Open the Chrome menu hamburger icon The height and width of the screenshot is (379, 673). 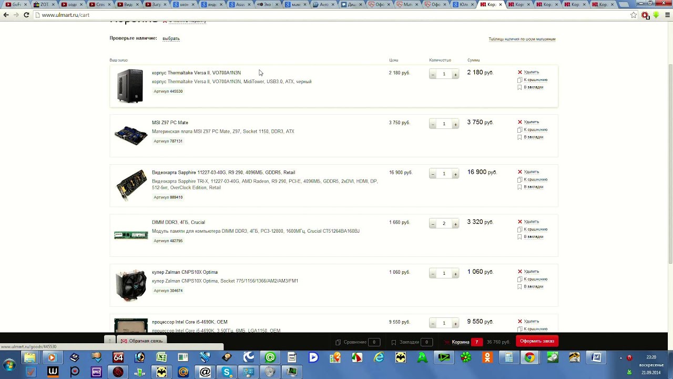click(x=668, y=15)
